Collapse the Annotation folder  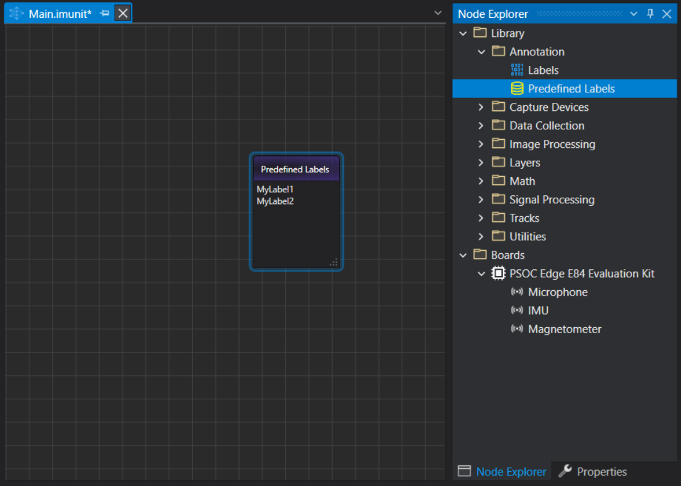tap(481, 52)
